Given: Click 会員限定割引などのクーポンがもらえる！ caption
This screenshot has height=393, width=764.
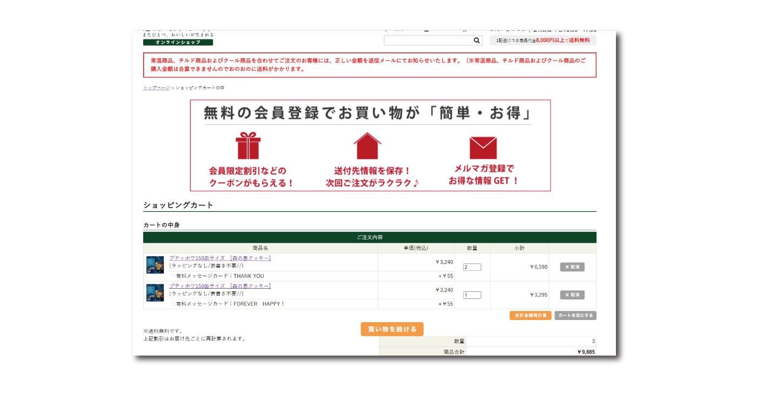Looking at the screenshot, I should point(252,177).
